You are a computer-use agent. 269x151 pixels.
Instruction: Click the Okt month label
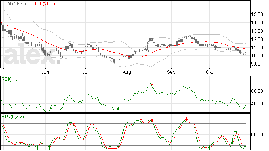point(209,72)
